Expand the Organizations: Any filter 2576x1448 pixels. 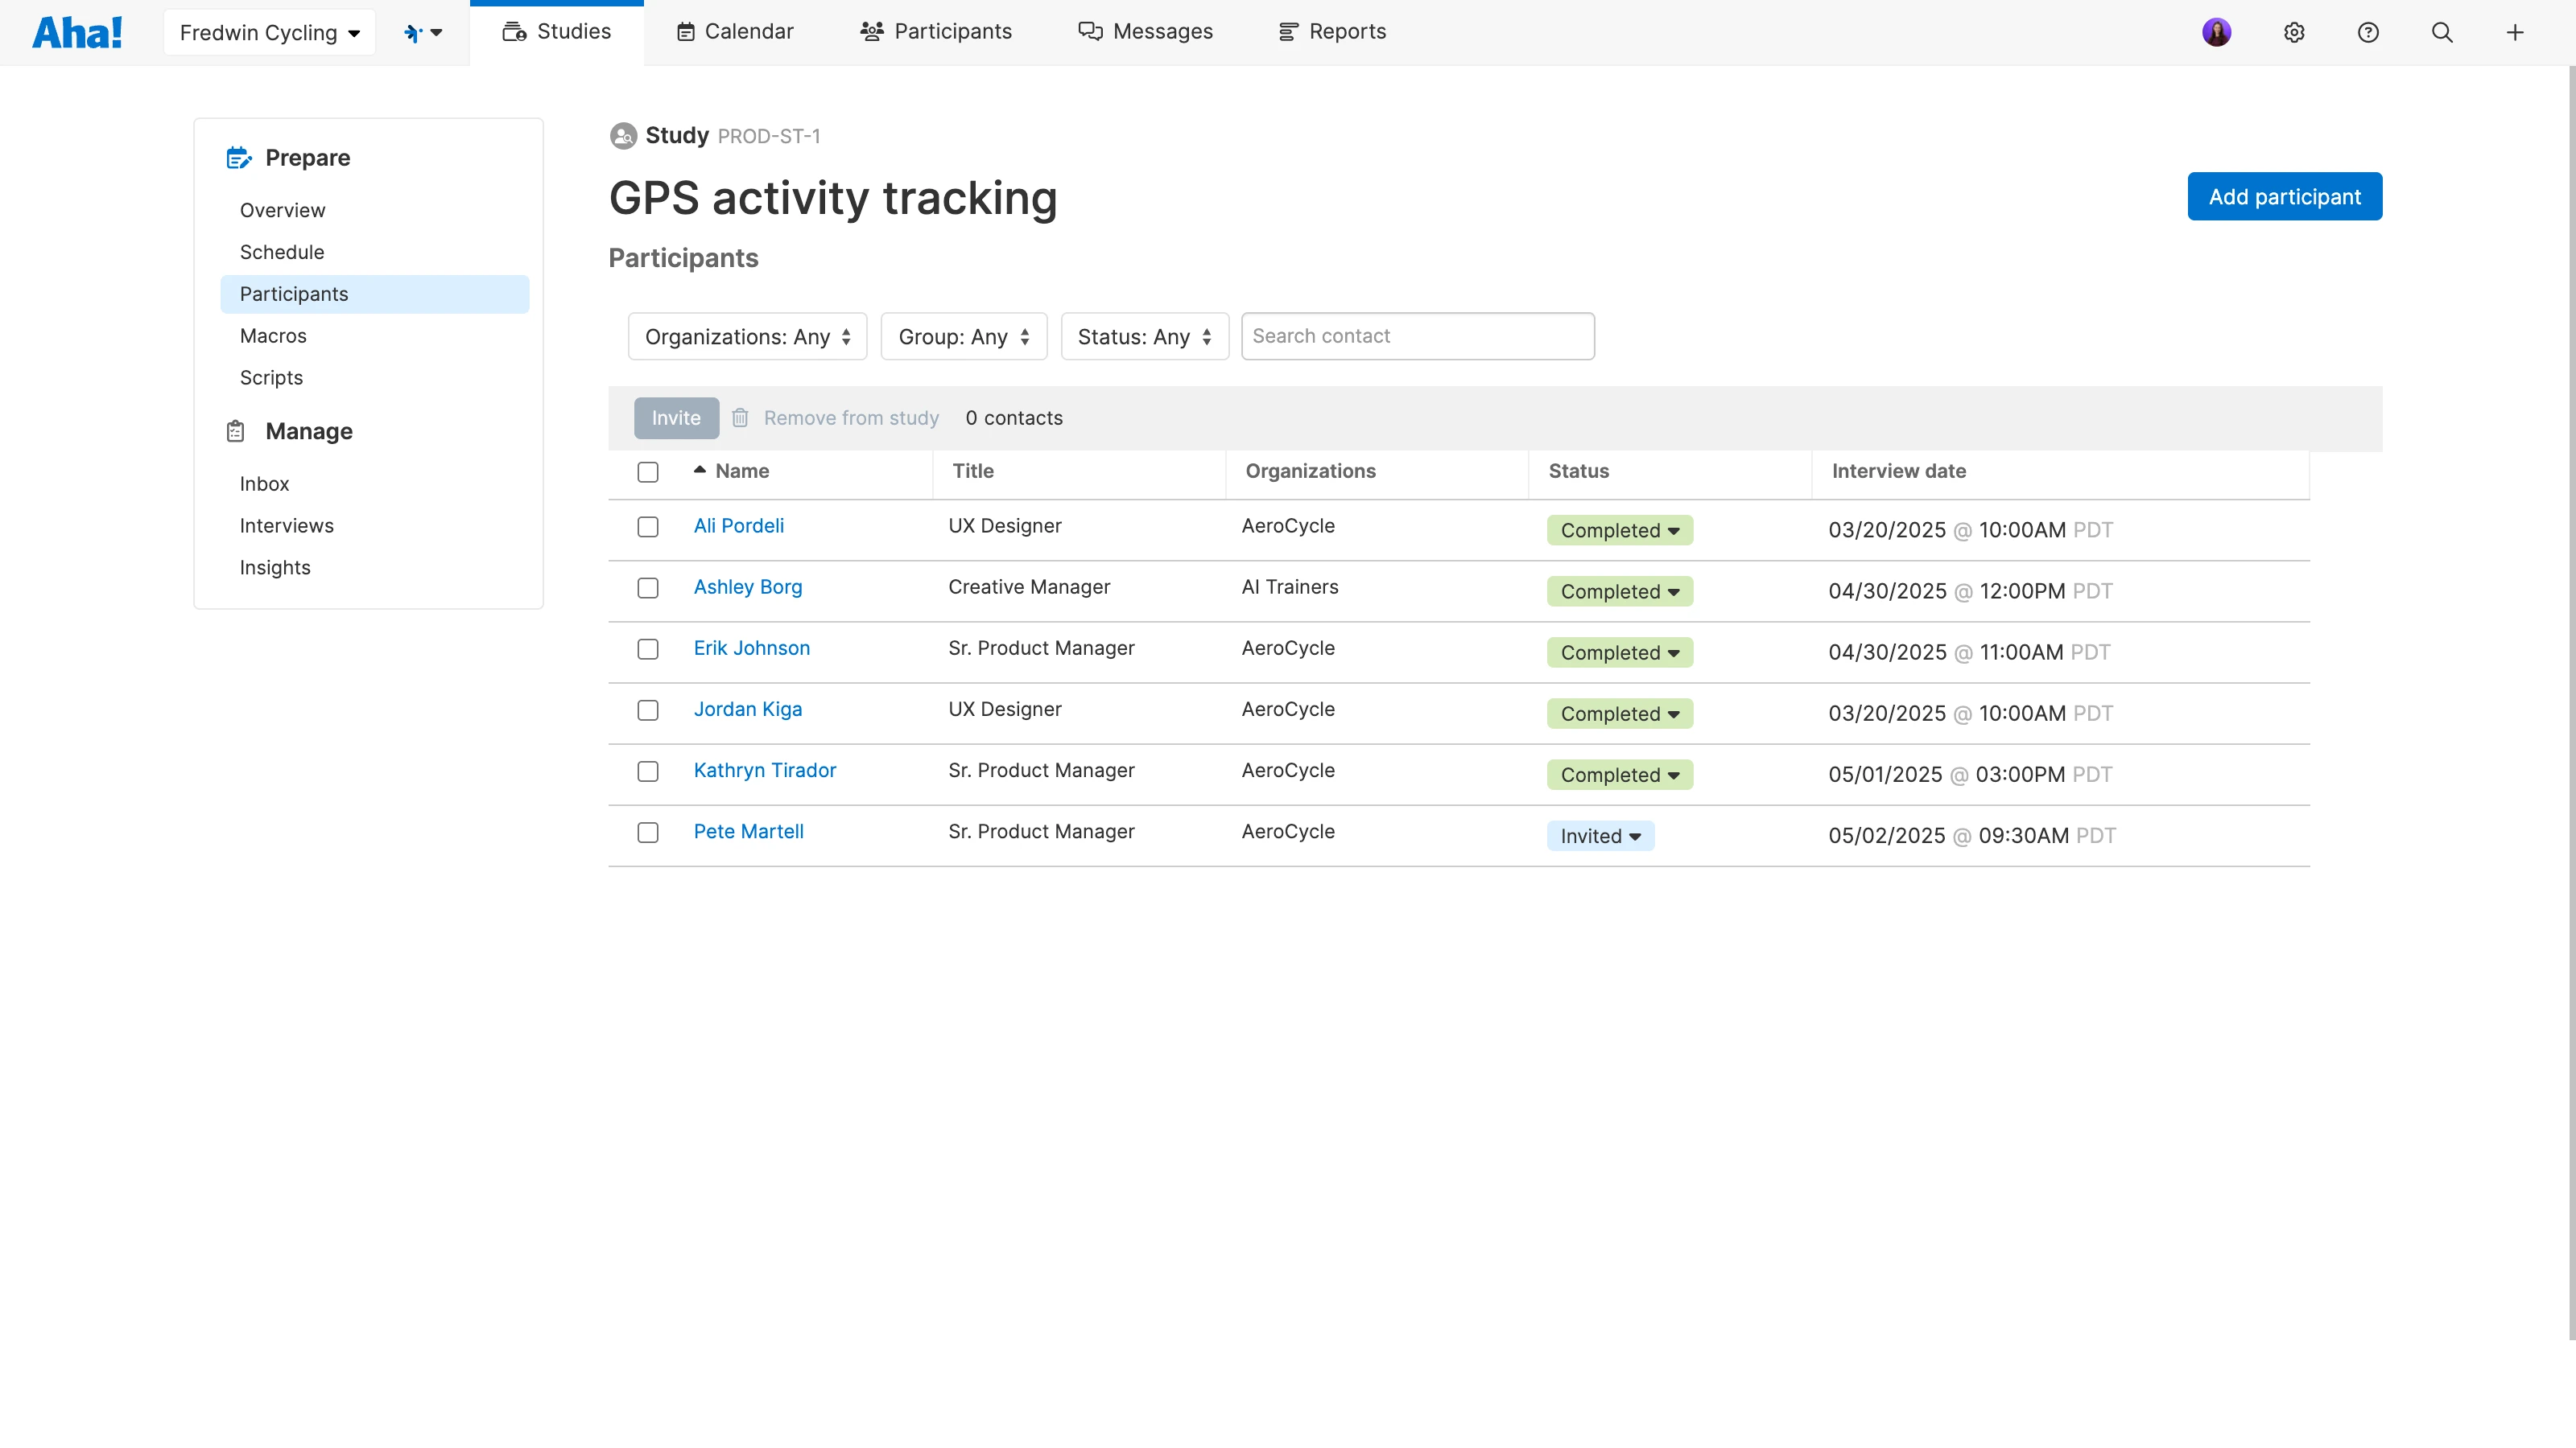pos(747,337)
